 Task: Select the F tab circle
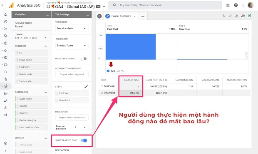pos(99,16)
